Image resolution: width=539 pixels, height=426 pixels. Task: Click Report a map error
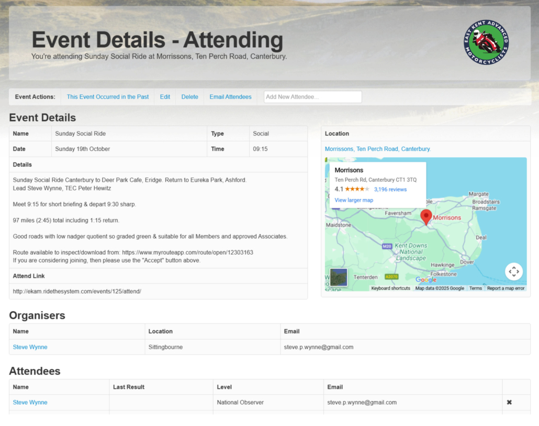click(x=506, y=288)
